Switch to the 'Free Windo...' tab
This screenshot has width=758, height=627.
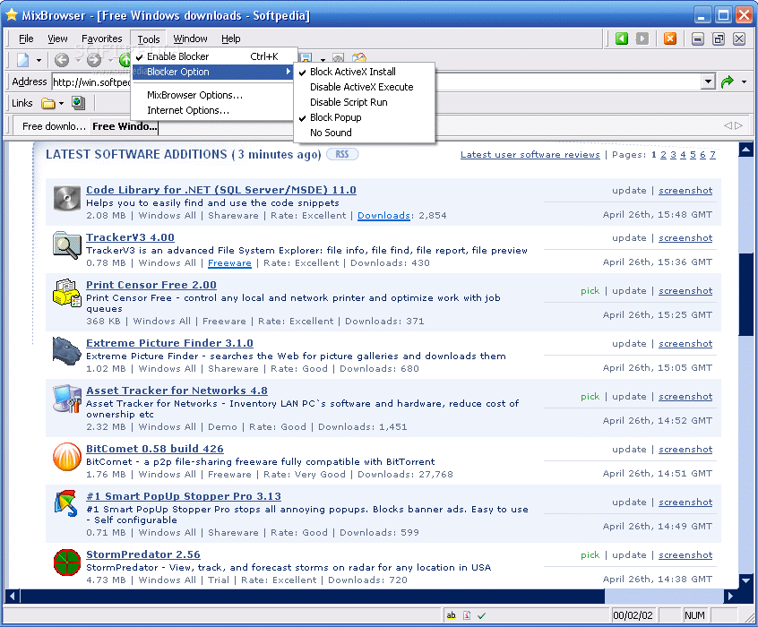[125, 126]
